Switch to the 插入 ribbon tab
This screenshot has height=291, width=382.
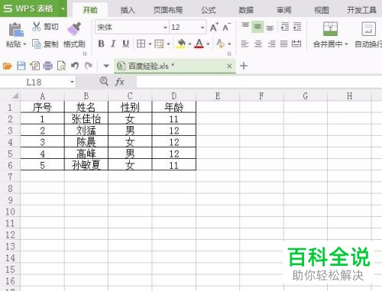128,10
